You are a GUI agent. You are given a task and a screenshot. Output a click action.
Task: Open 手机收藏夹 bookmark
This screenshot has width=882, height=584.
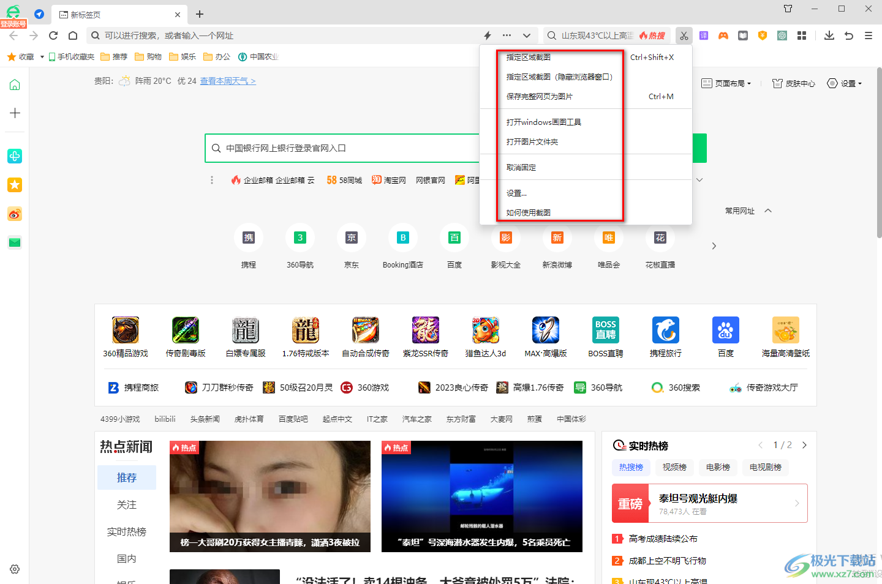point(72,57)
